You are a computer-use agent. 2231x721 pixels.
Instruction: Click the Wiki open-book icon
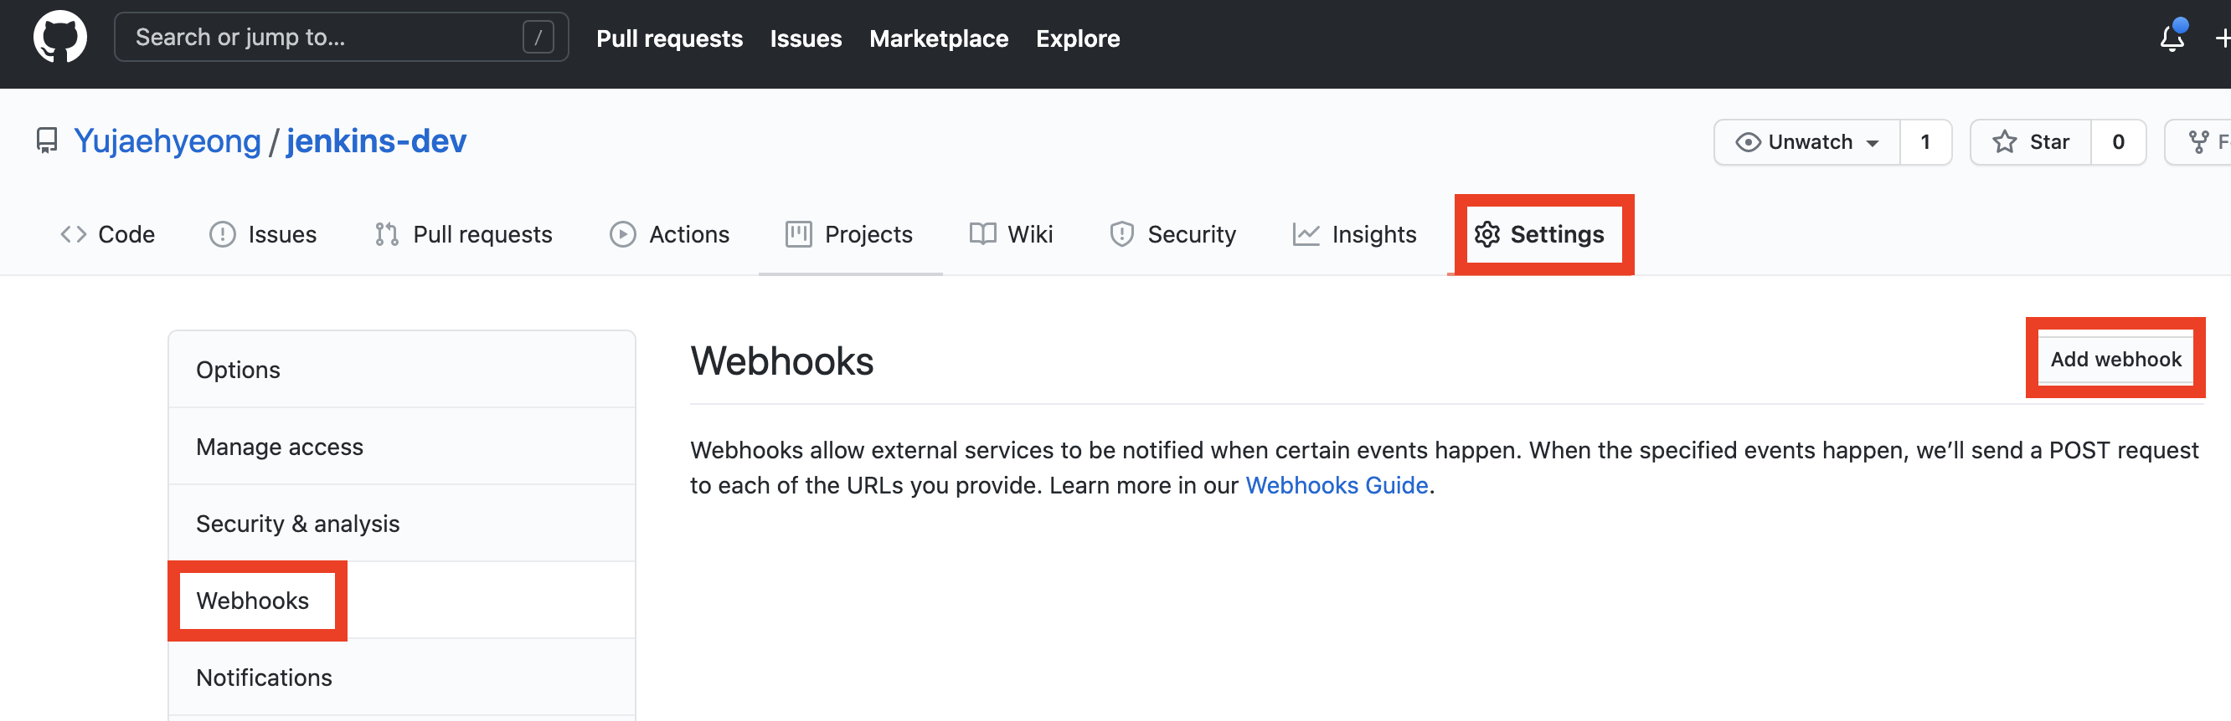(x=982, y=234)
